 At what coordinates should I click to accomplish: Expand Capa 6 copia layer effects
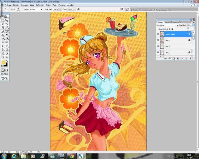point(192,34)
